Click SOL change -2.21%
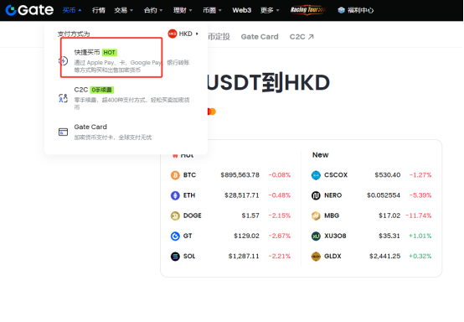This screenshot has height=322, width=464. click(x=280, y=257)
